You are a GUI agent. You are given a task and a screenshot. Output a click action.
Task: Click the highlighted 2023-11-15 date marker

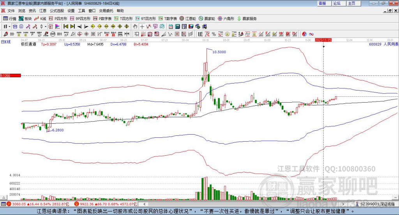click(323, 40)
